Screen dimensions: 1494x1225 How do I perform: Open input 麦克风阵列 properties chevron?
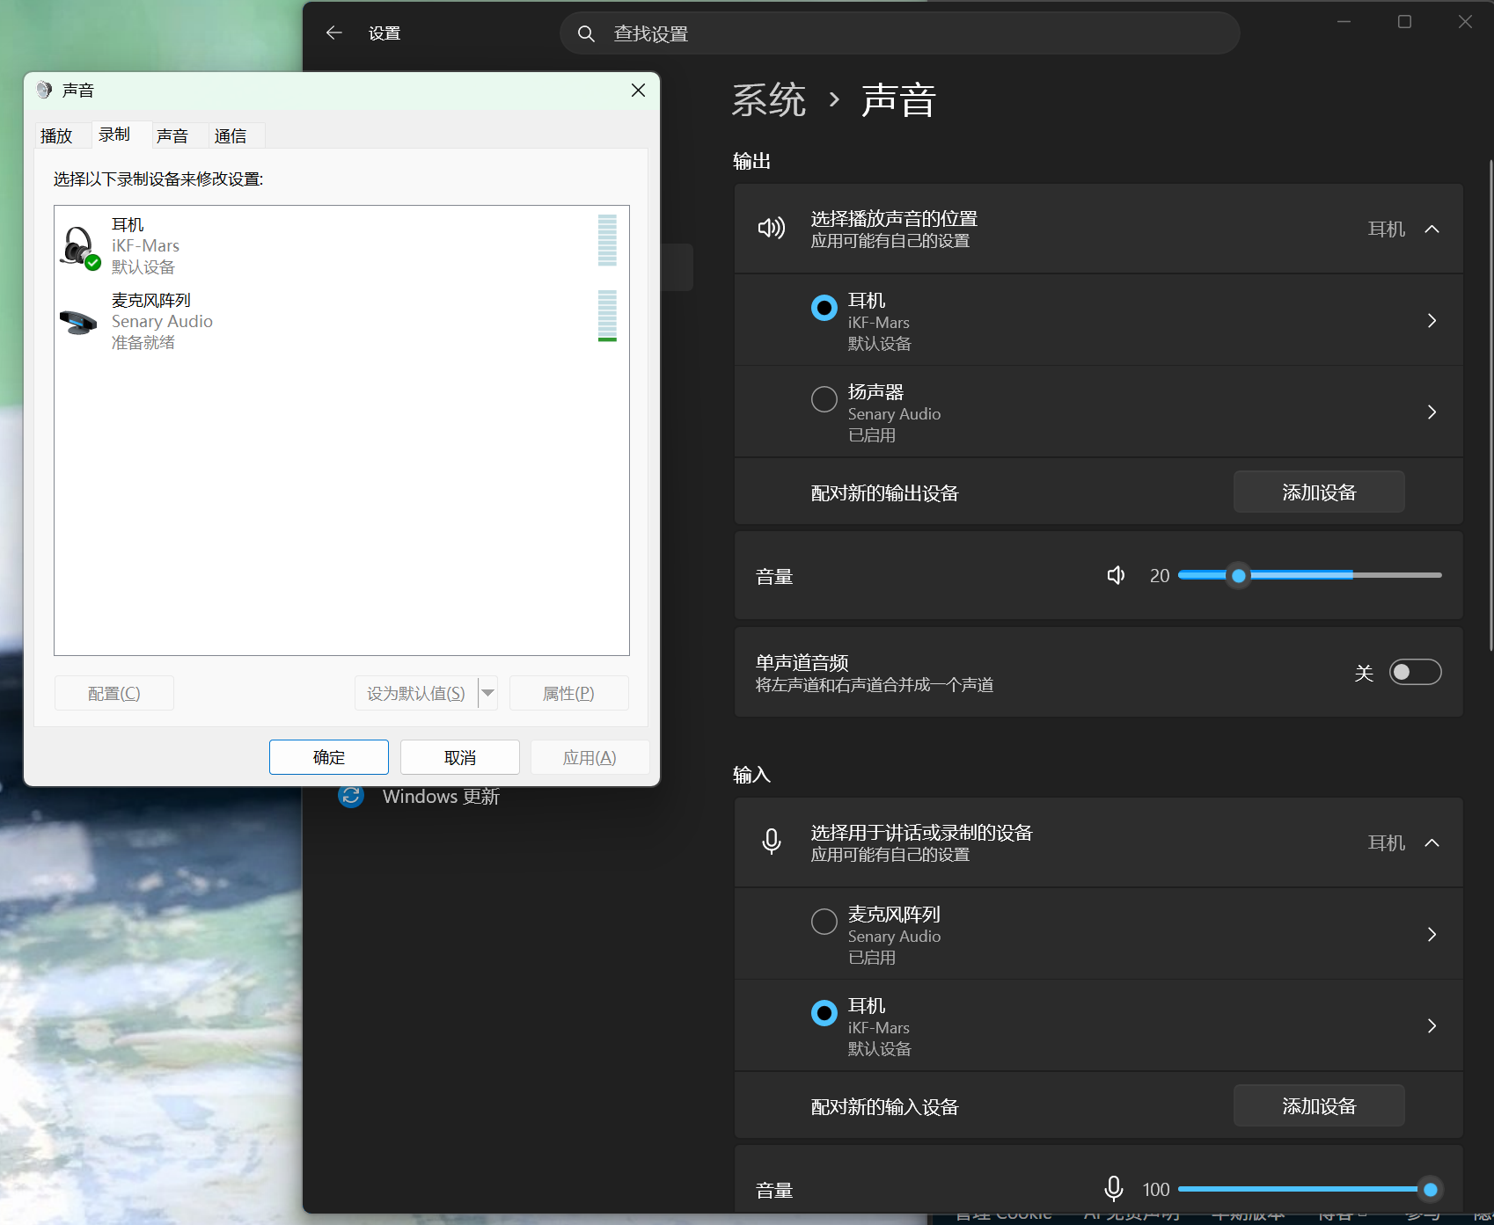[x=1432, y=934]
